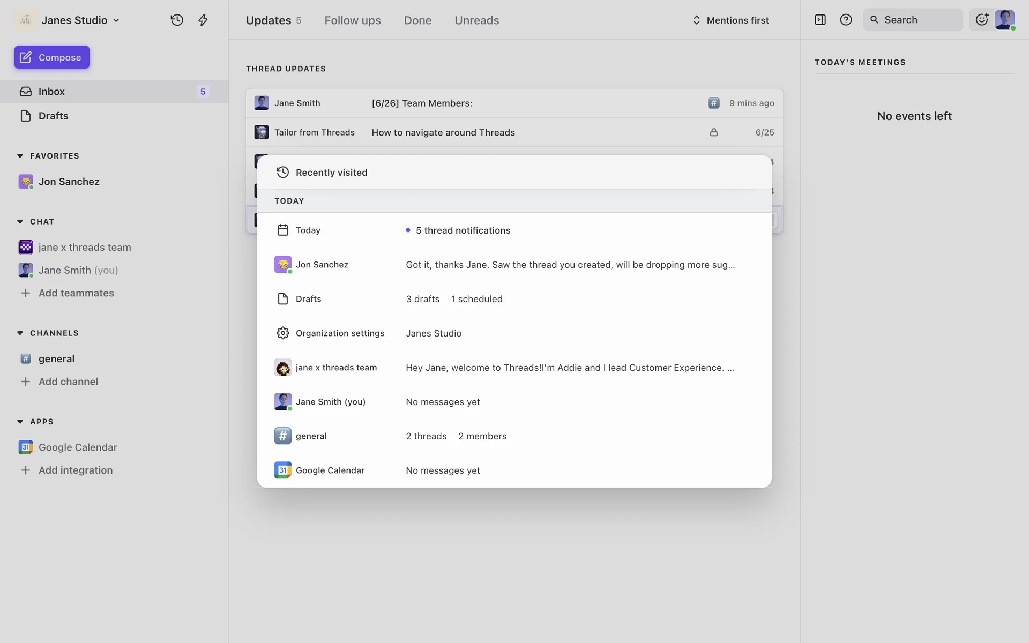1029x643 pixels.
Task: Open Jon Sanchez chat in Favorites
Action: [69, 182]
